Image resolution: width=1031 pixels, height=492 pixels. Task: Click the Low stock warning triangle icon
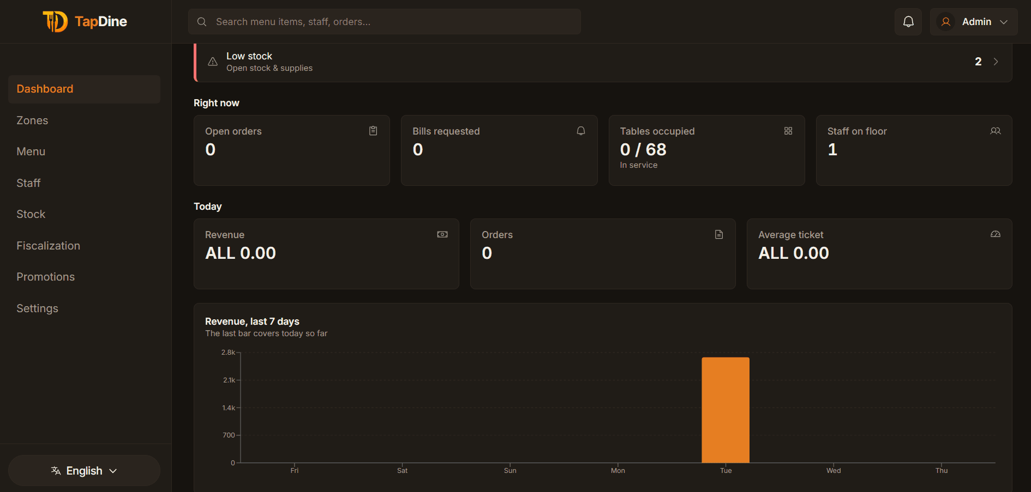[x=213, y=62]
